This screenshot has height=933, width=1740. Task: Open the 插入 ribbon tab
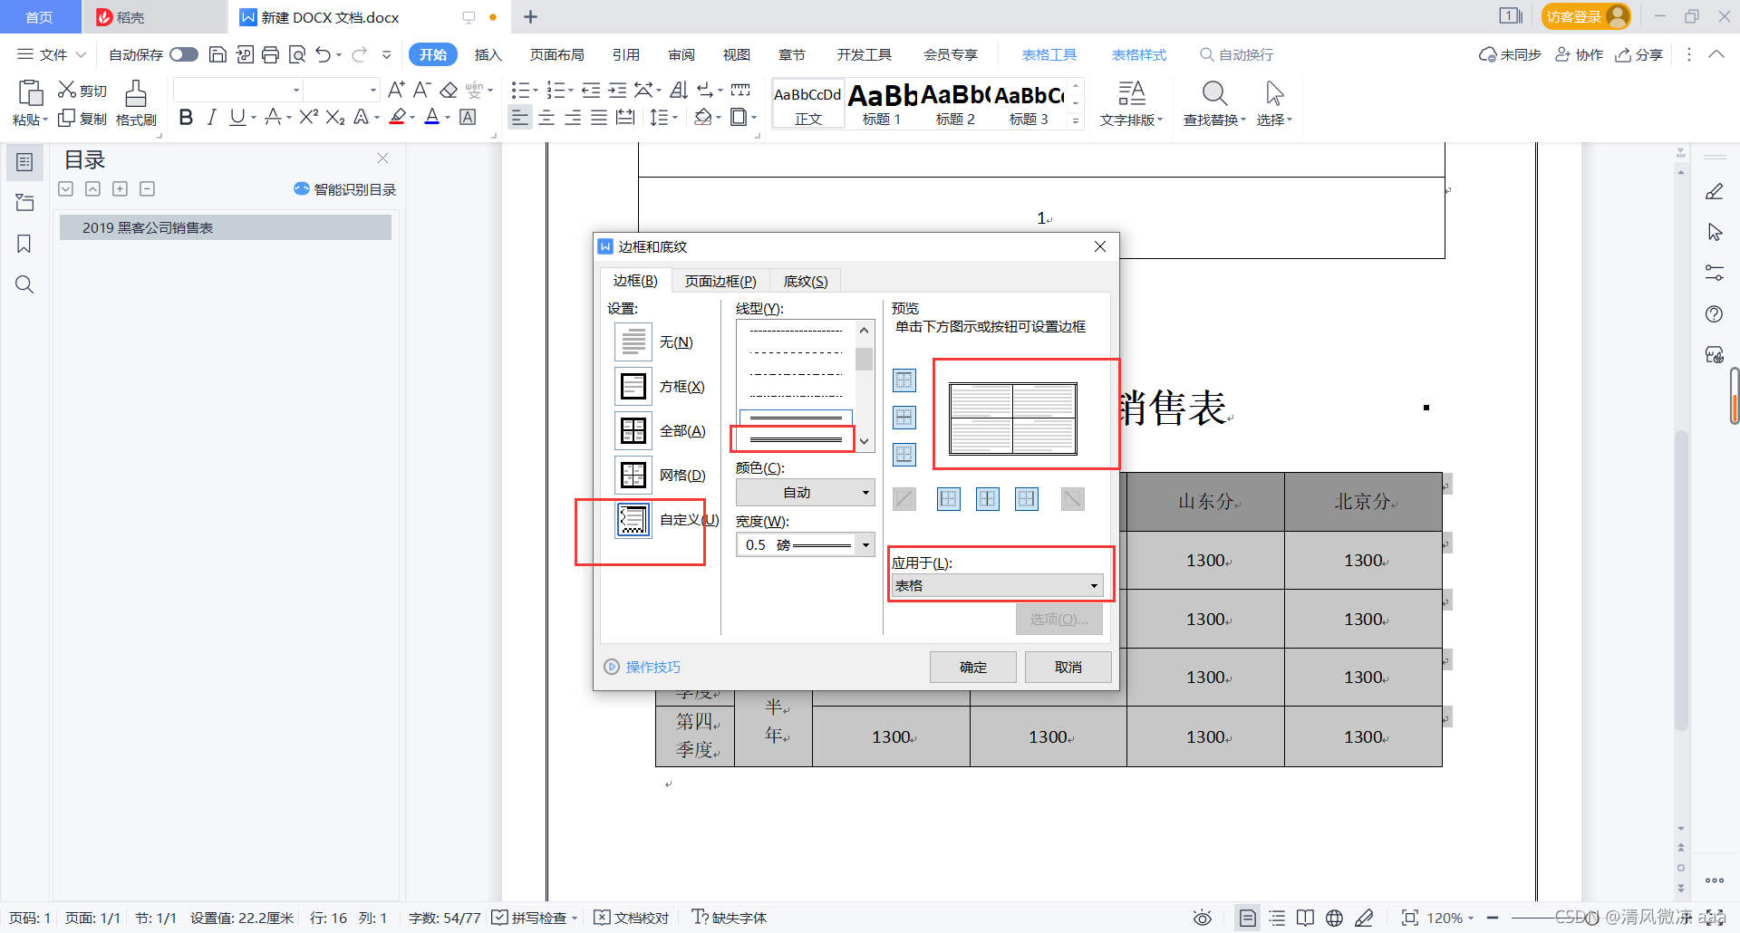(488, 54)
